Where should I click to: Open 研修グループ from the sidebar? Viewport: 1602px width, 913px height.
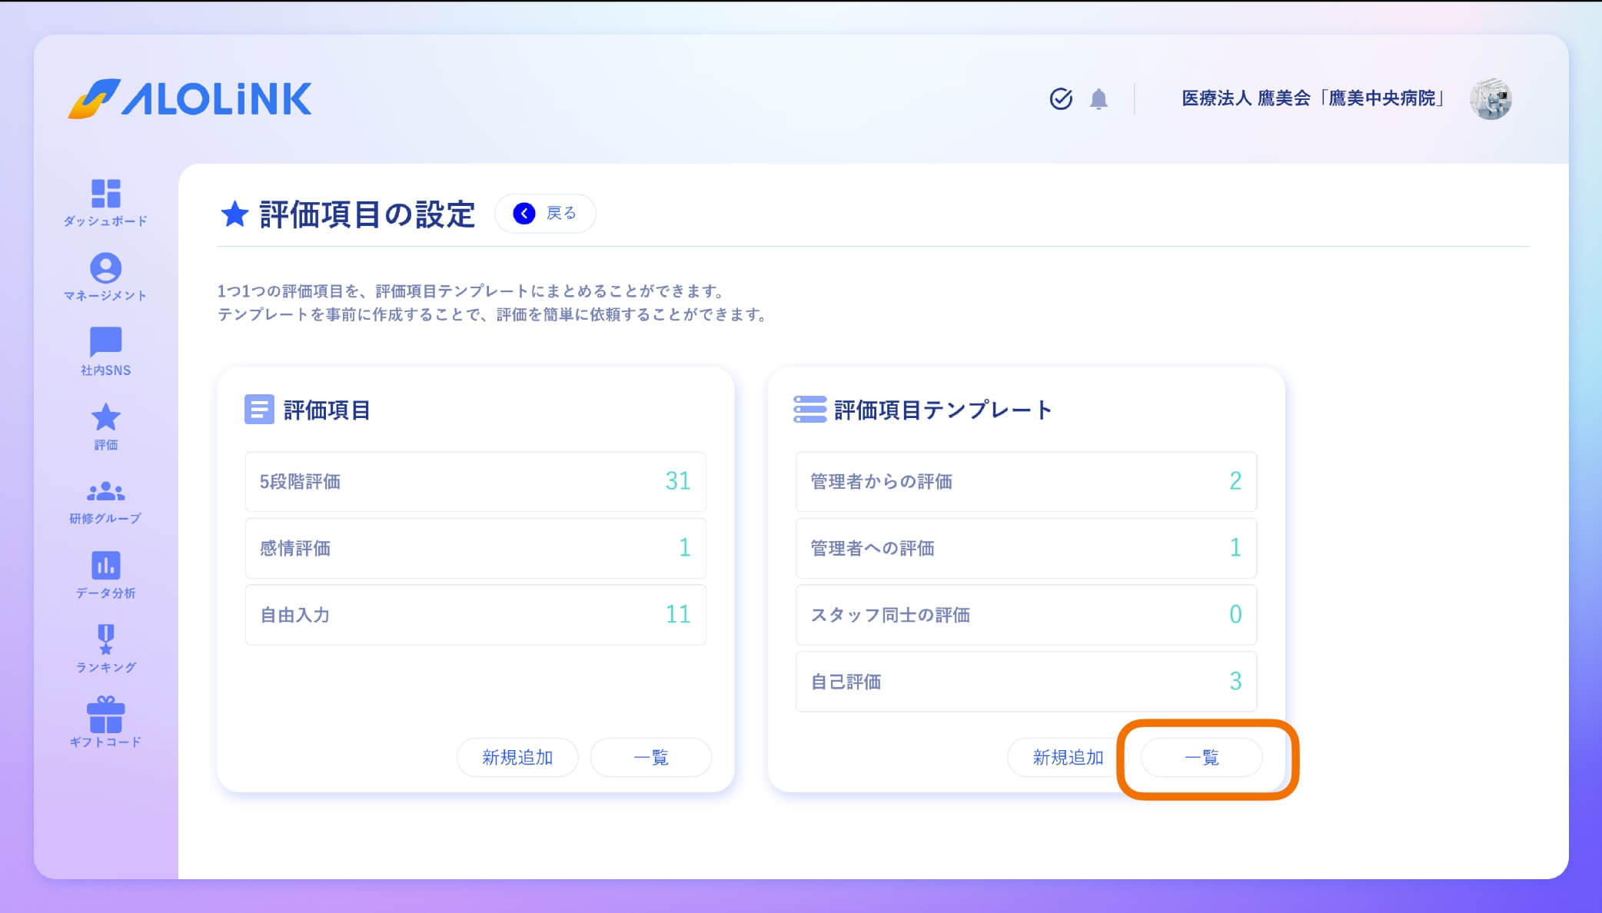(107, 492)
